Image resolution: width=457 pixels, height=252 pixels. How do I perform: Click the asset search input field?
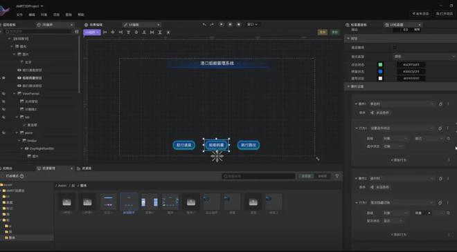tap(258, 176)
